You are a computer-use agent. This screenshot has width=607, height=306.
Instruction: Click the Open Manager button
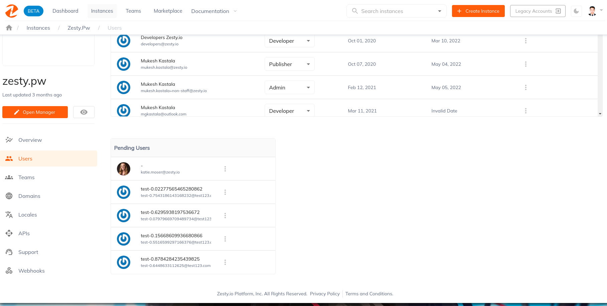[x=35, y=112]
